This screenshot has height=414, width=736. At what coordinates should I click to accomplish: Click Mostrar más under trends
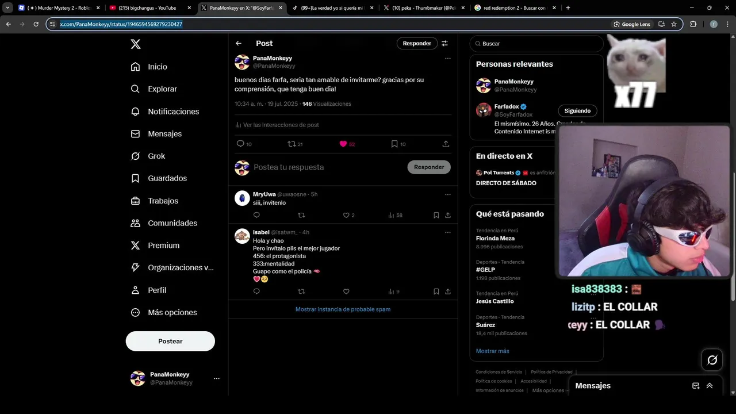(492, 351)
